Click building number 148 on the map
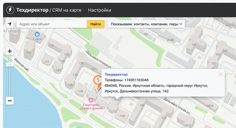The image size is (236, 128). click(x=142, y=105)
